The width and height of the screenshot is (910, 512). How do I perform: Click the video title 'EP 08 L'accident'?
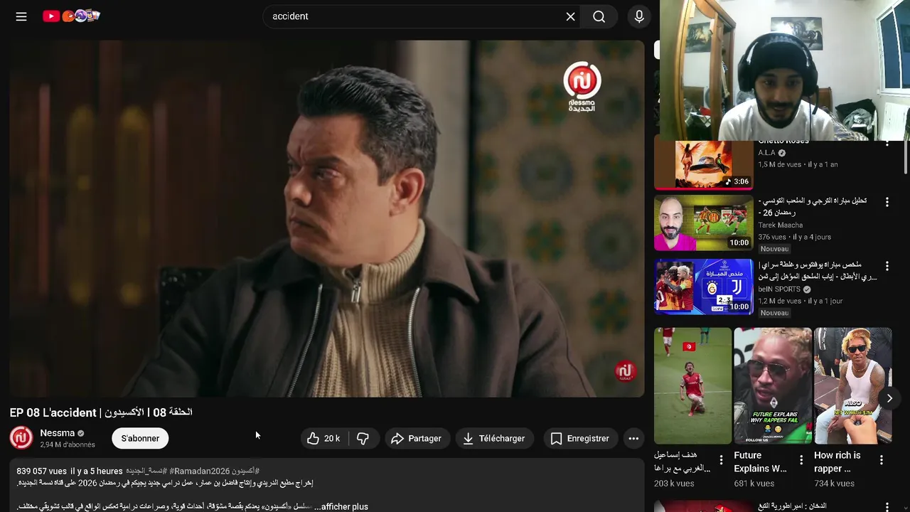tap(101, 412)
